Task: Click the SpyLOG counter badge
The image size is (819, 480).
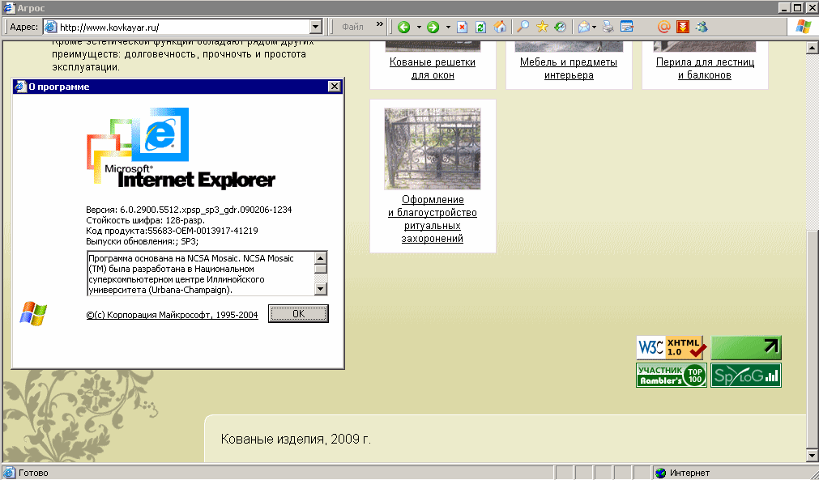Action: [x=746, y=375]
